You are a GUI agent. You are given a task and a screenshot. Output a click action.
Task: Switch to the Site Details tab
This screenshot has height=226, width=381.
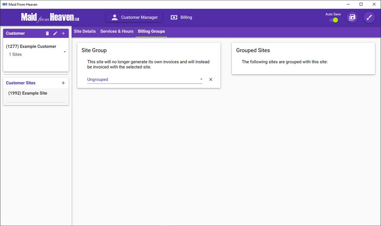point(85,32)
